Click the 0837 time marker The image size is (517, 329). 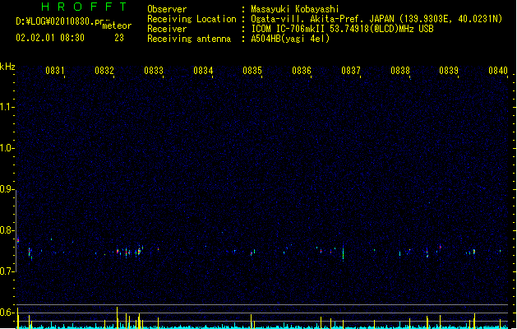point(351,71)
